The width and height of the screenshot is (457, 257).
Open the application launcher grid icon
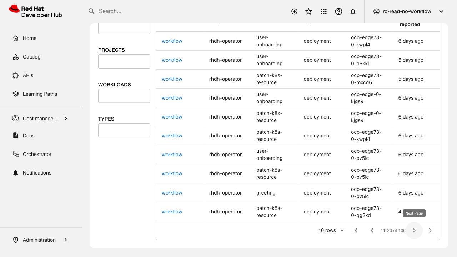[324, 11]
